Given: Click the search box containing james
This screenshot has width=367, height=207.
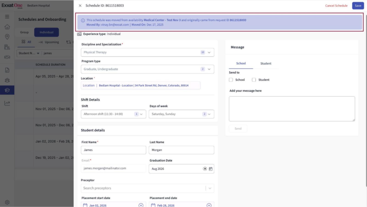Looking at the screenshot, I should (x=58, y=53).
